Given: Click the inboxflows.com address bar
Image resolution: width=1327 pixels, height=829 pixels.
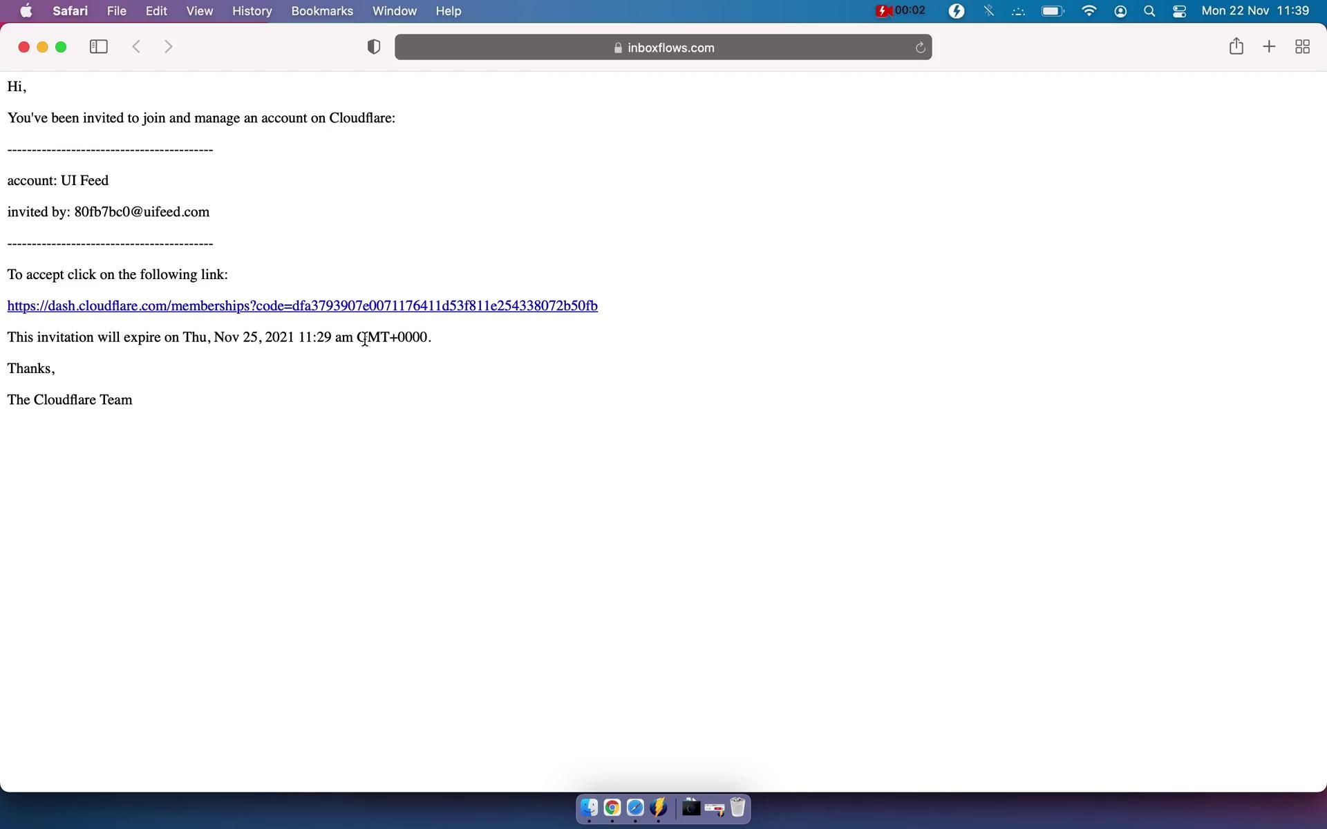Looking at the screenshot, I should pyautogui.click(x=662, y=48).
